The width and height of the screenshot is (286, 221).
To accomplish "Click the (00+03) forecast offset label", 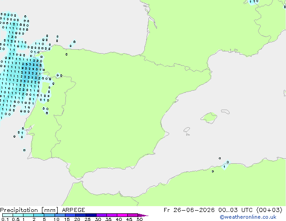I will click(x=269, y=210).
